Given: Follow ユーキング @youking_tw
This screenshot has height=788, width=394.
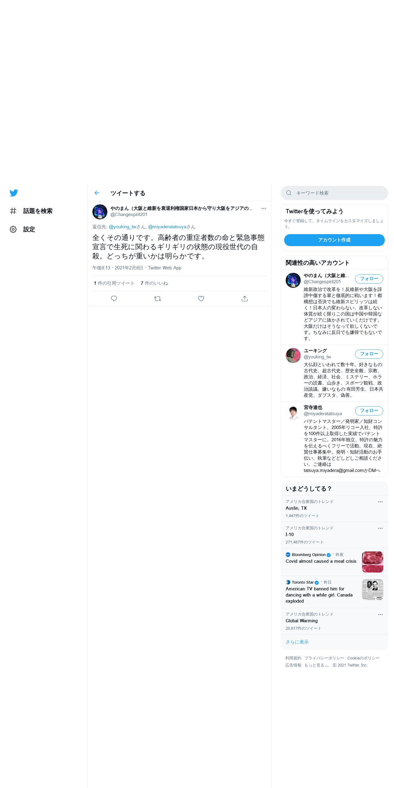Looking at the screenshot, I should pyautogui.click(x=369, y=354).
